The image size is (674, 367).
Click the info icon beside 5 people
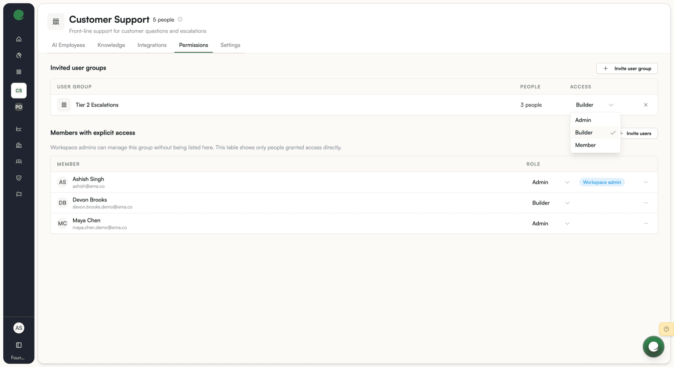(x=180, y=19)
